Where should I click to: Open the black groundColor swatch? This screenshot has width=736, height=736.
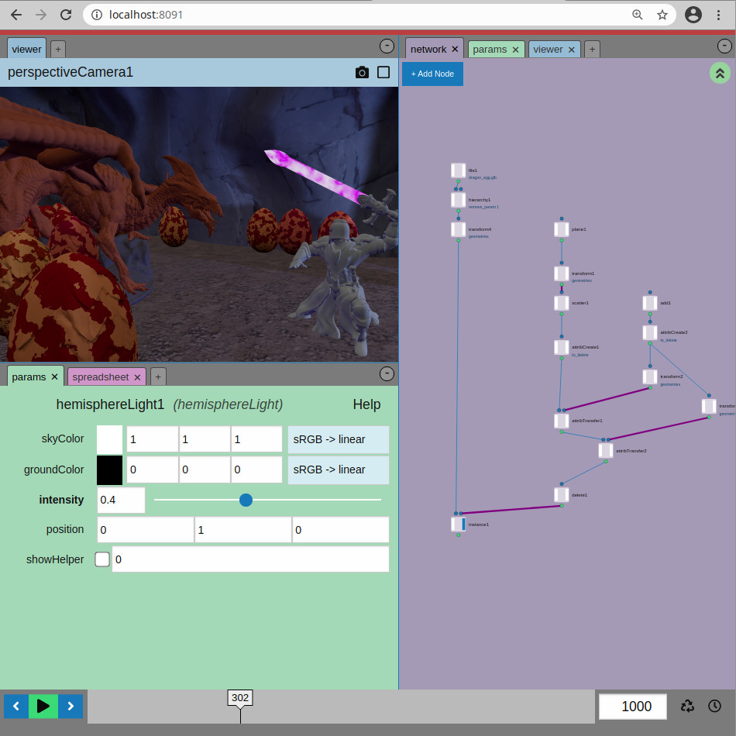(109, 469)
